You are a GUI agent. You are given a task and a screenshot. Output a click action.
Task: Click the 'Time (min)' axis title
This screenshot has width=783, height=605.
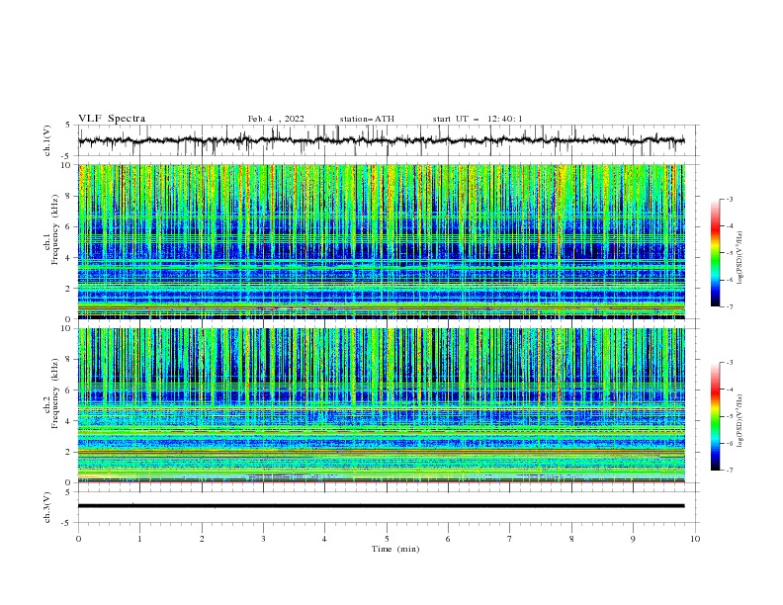395,549
